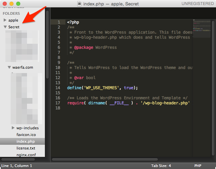216x169 pixels.
Task: Click the FOLDERS sidebar heading
Action: (x=11, y=13)
